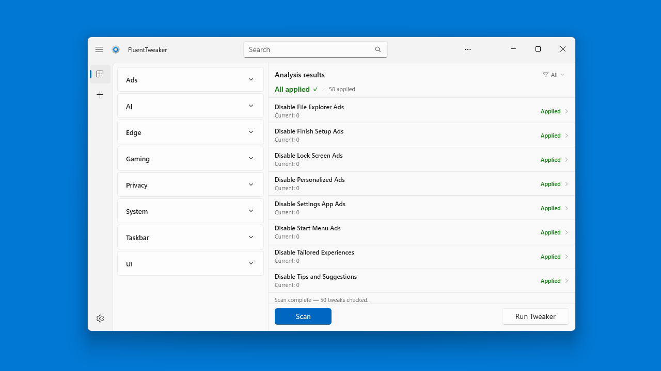Click the search magnifier icon
The width and height of the screenshot is (661, 371).
click(x=378, y=49)
